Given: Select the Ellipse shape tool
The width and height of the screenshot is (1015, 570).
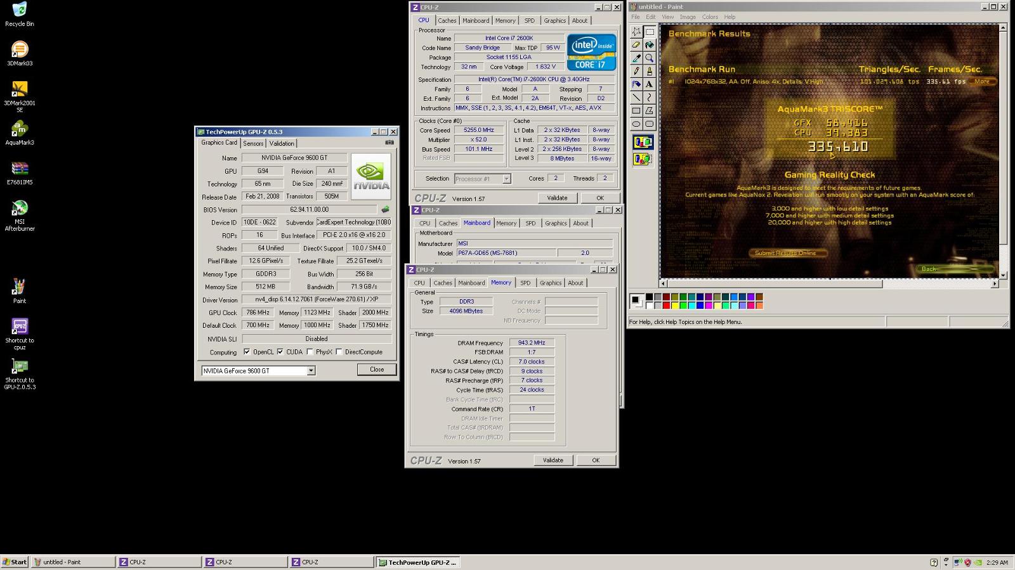Looking at the screenshot, I should (x=636, y=124).
